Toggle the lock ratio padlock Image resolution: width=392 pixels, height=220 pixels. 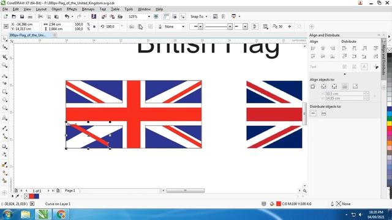pos(94,26)
